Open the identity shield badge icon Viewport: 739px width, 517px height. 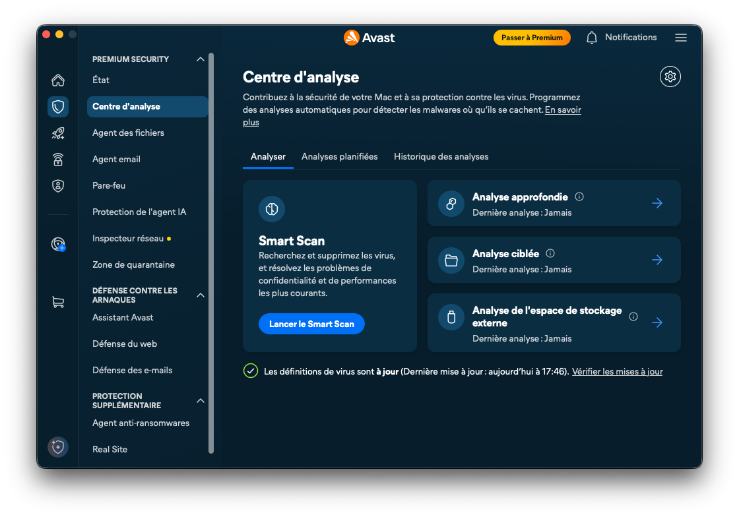(58, 186)
